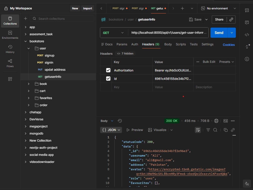This screenshot has height=190, width=253.
Task: Click the search response magnifier icon
Action: [x=215, y=130]
